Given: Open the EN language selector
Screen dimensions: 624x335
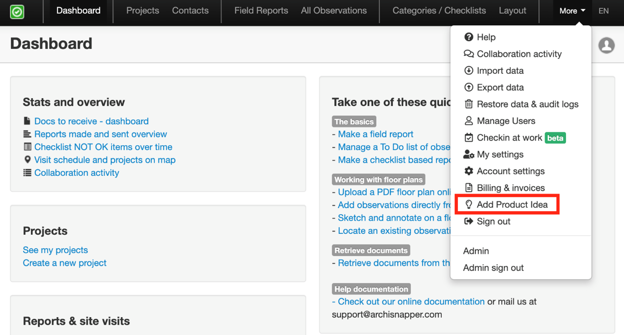Looking at the screenshot, I should pyautogui.click(x=603, y=11).
